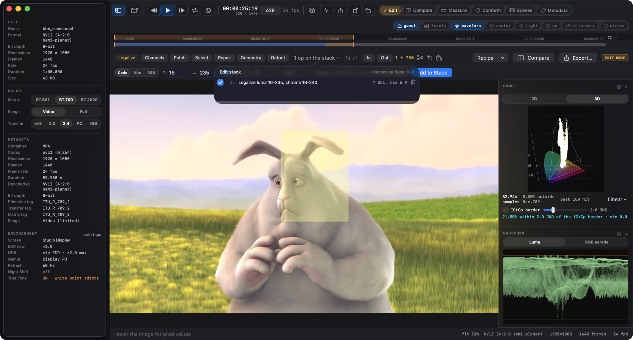The width and height of the screenshot is (633, 340).
Task: Switch to Compare mode tab
Action: pyautogui.click(x=419, y=10)
